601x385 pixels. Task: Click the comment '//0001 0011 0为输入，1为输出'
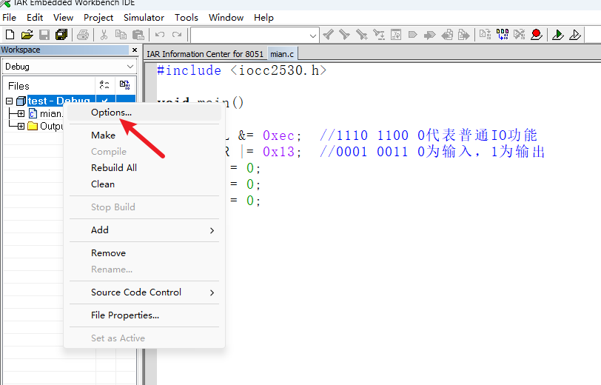432,152
